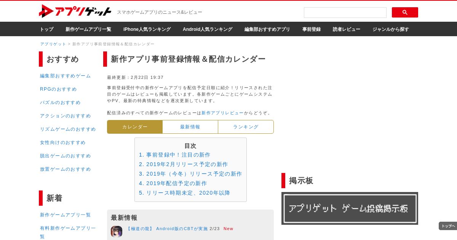Jump to 4. 2019年配信予定の新作

click(x=173, y=183)
